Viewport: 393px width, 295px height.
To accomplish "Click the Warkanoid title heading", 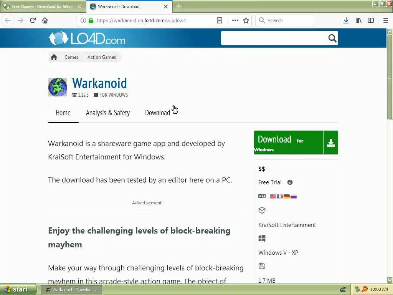I will click(x=99, y=83).
